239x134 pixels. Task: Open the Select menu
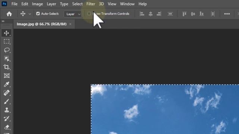click(77, 4)
